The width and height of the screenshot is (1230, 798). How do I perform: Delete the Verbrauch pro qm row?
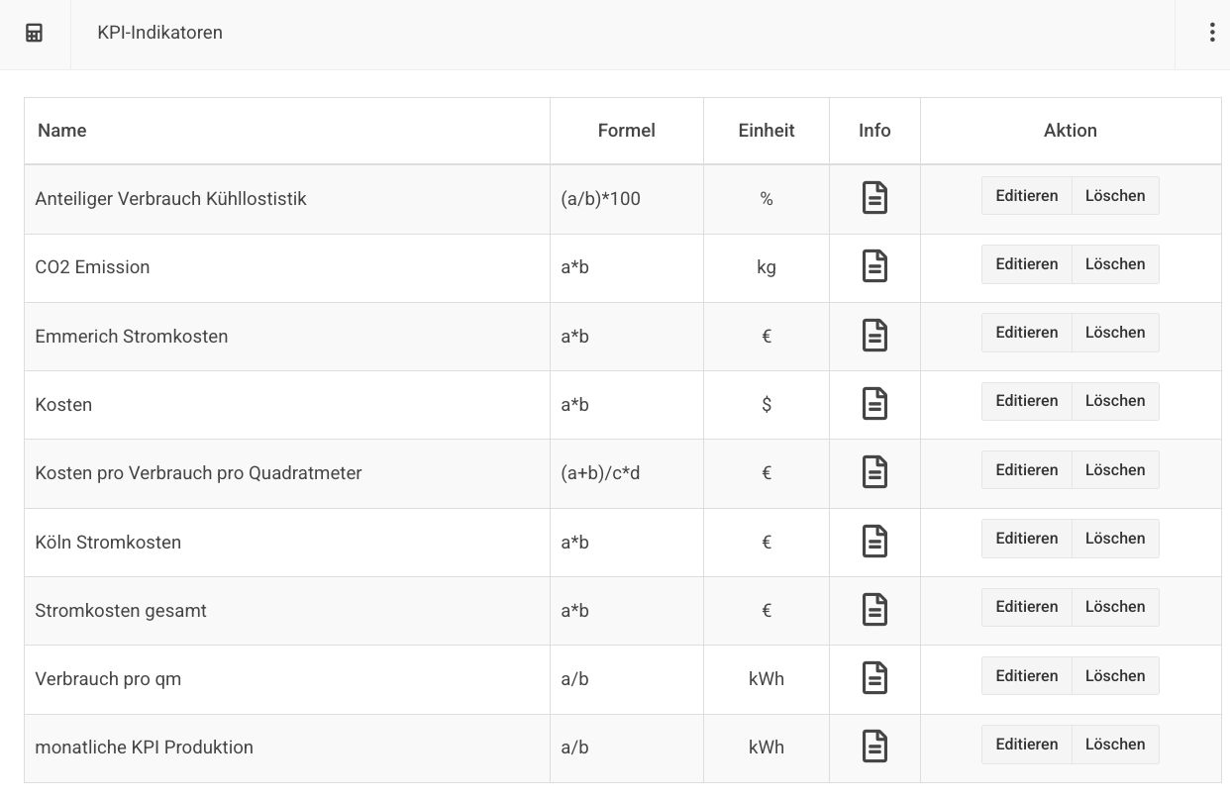(x=1115, y=676)
